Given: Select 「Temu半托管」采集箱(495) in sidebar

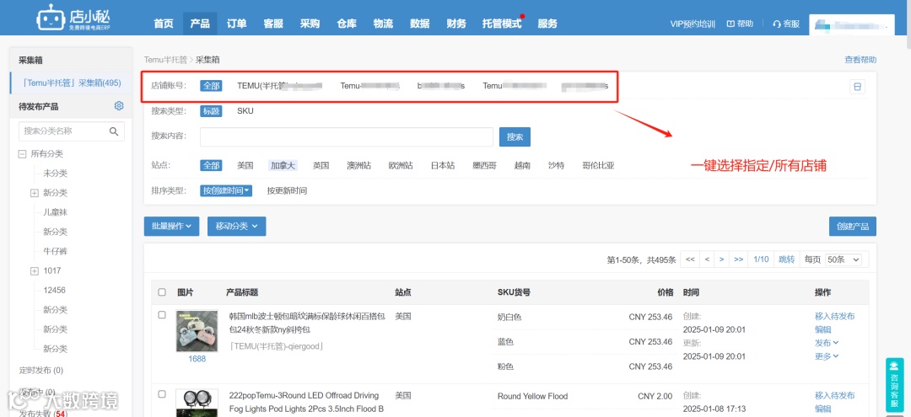Looking at the screenshot, I should 71,83.
